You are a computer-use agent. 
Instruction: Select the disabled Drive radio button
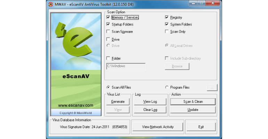click(x=108, y=46)
